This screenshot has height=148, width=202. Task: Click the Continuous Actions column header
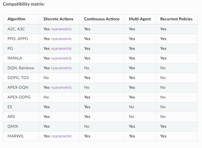(x=102, y=19)
